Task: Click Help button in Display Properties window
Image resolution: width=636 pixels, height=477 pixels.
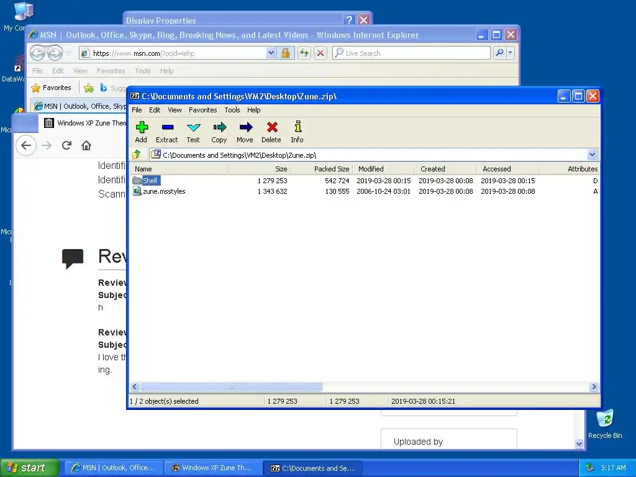Action: (x=349, y=19)
